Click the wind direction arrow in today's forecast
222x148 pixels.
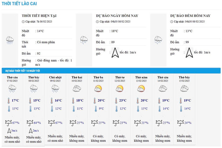coord(115,53)
